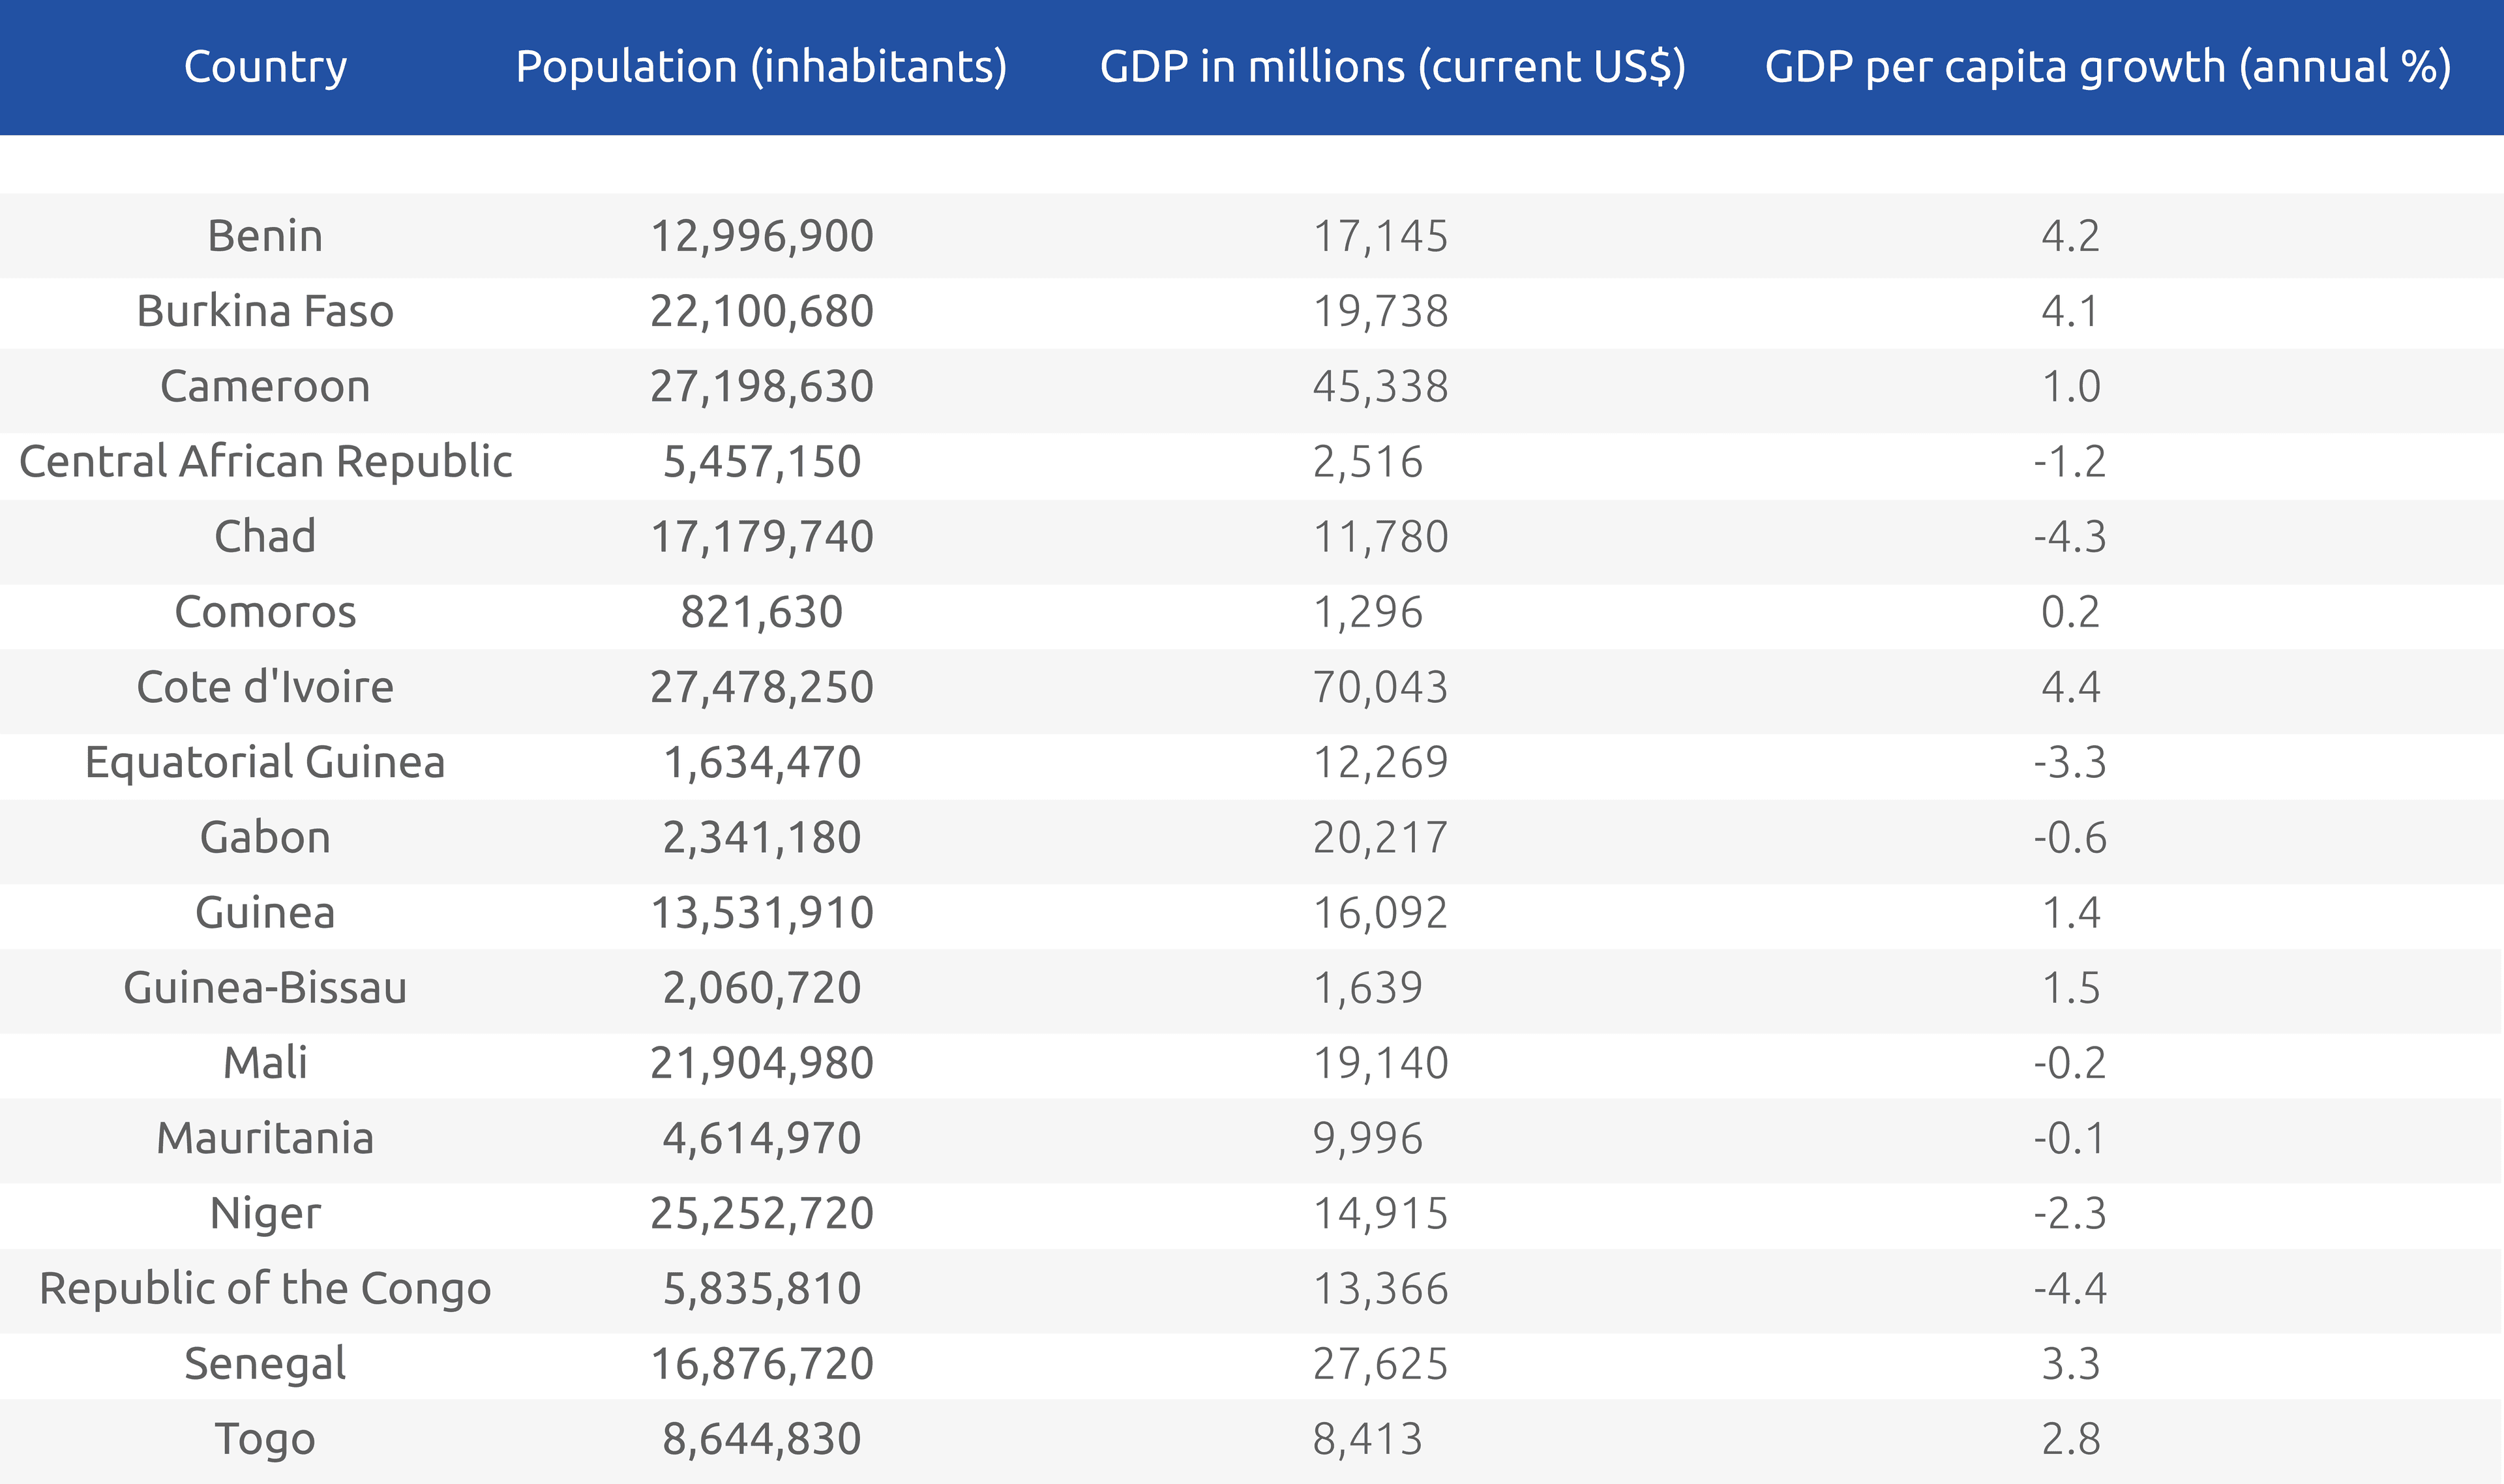Screen dimensions: 2504x1484
Task: Select the Burkina Faso row name
Action: (x=265, y=311)
